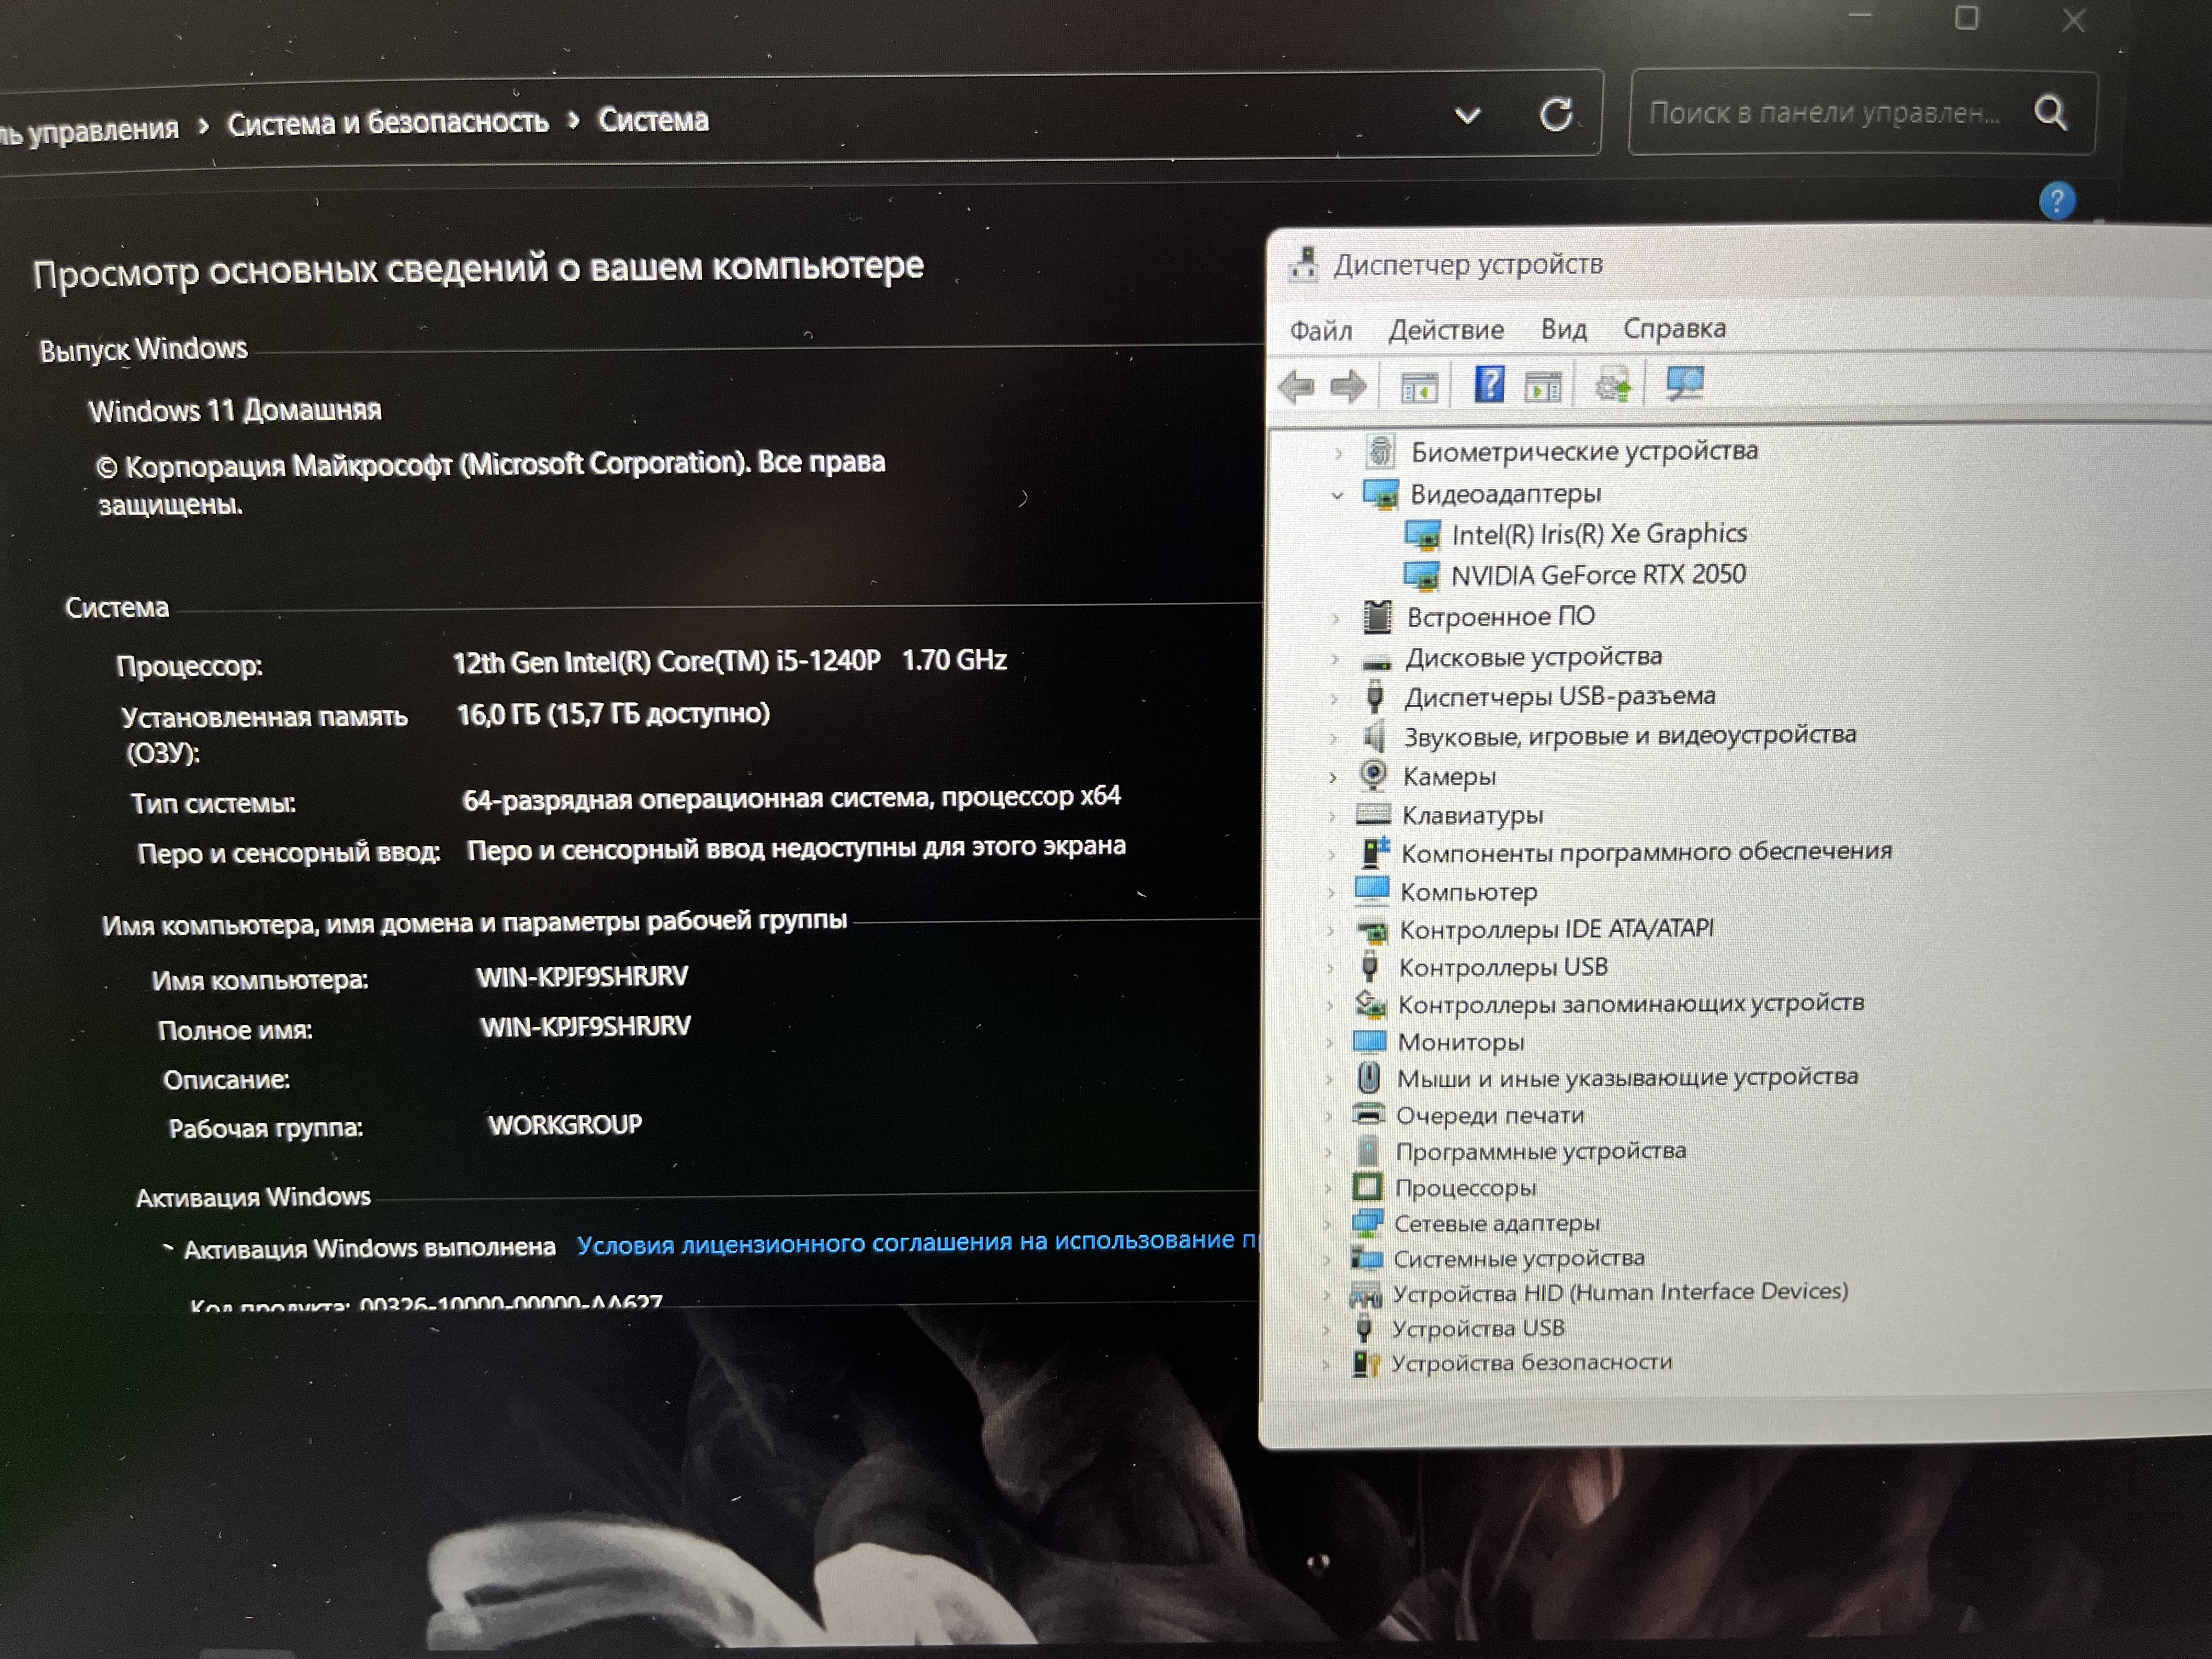
Task: Click the refresh icon in address bar
Action: coord(1556,115)
